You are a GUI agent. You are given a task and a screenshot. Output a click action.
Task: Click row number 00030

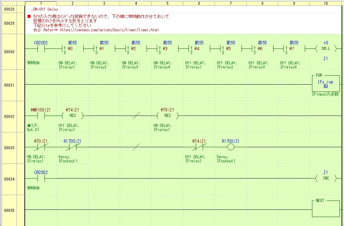click(9, 52)
